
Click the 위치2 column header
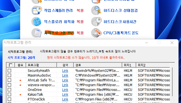(153, 65)
